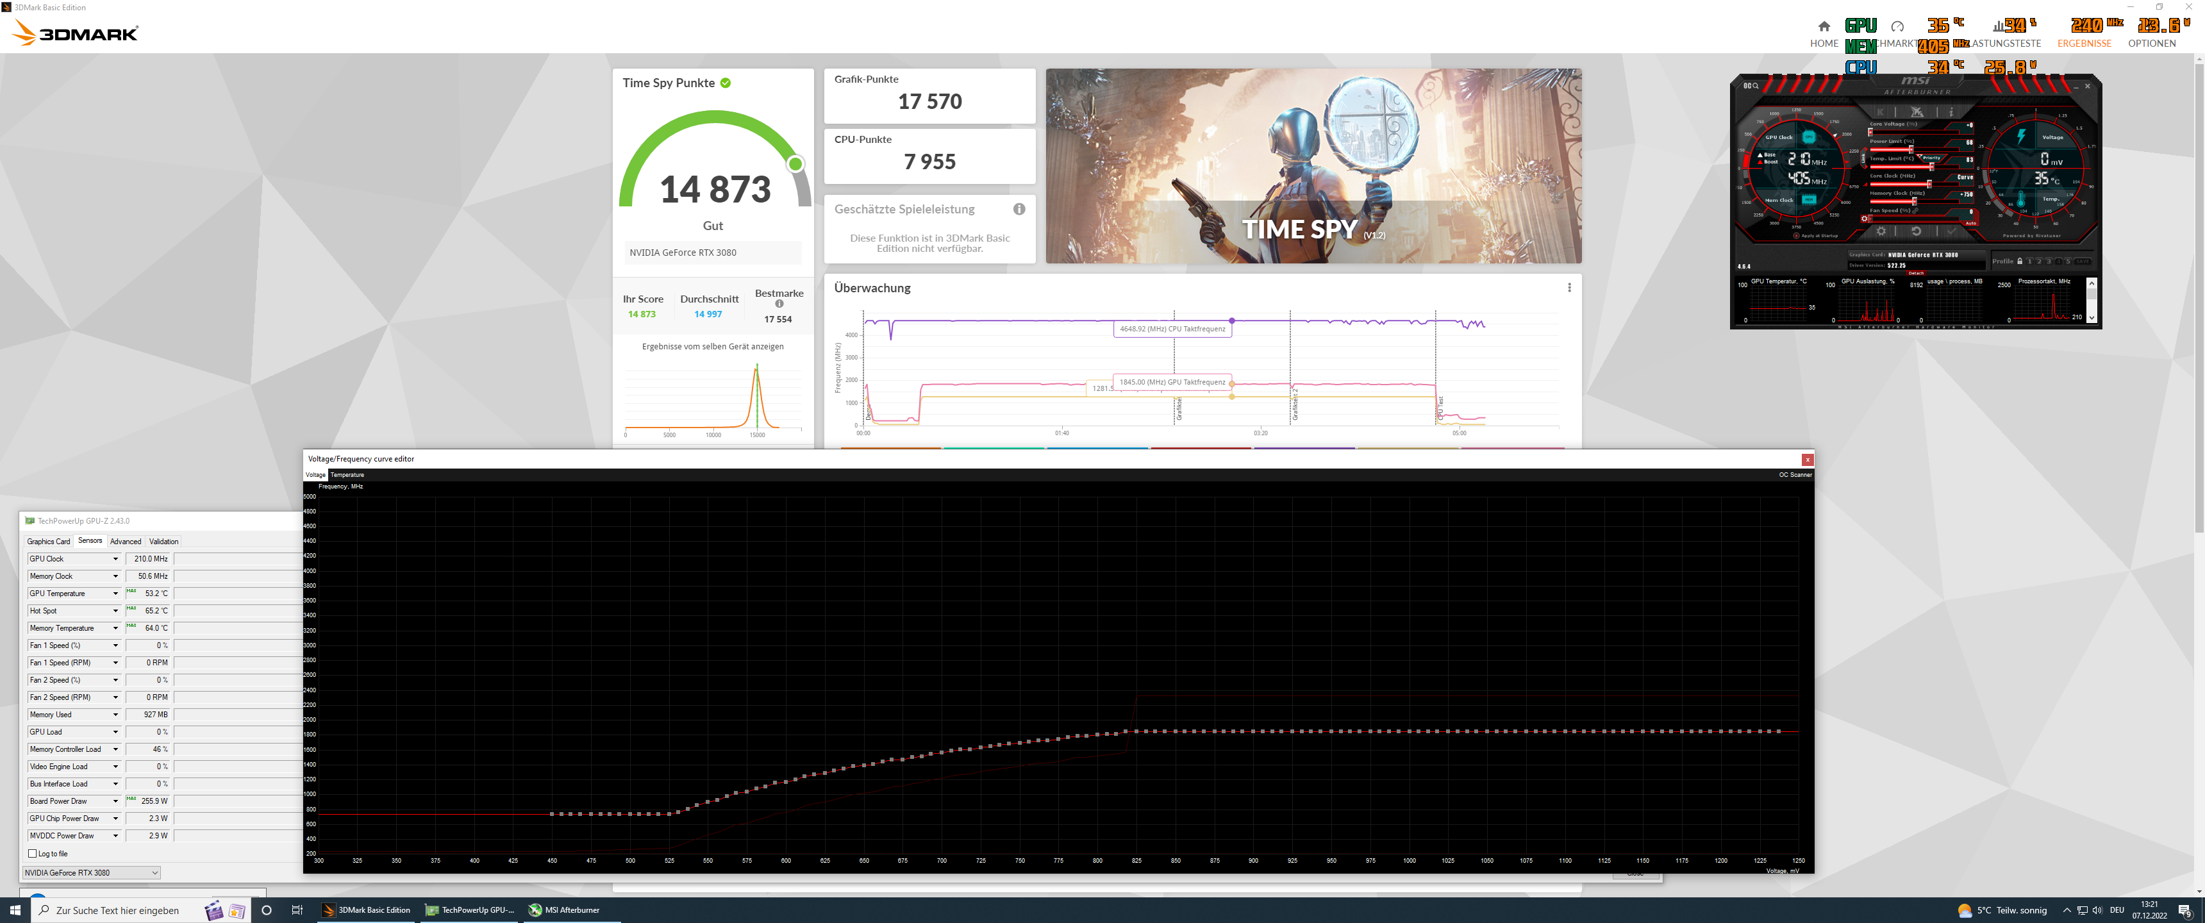Switch to GPU-Z Advanced tab
This screenshot has width=2205, height=923.
(125, 541)
